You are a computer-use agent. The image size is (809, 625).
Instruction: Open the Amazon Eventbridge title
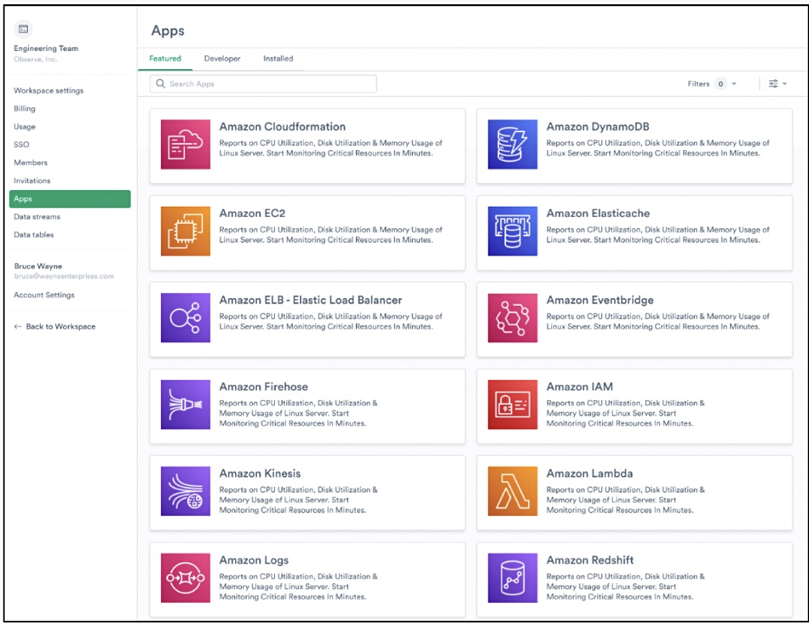coord(600,301)
